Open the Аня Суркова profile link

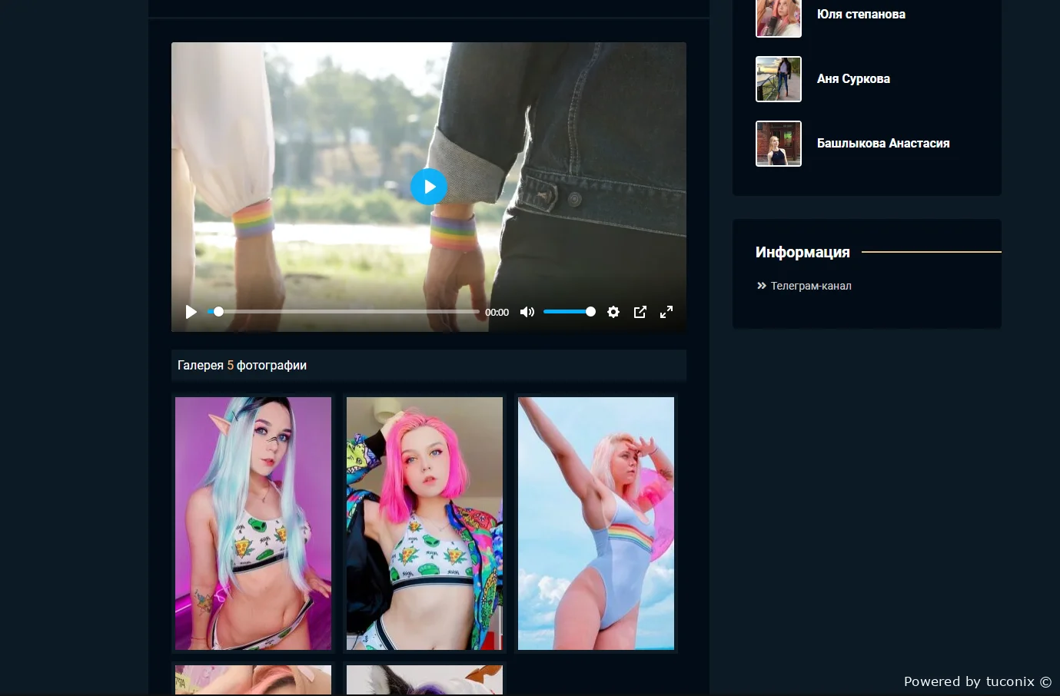[x=853, y=79]
